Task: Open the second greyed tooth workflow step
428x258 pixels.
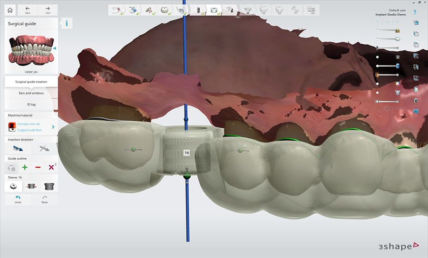Action: coord(279,10)
